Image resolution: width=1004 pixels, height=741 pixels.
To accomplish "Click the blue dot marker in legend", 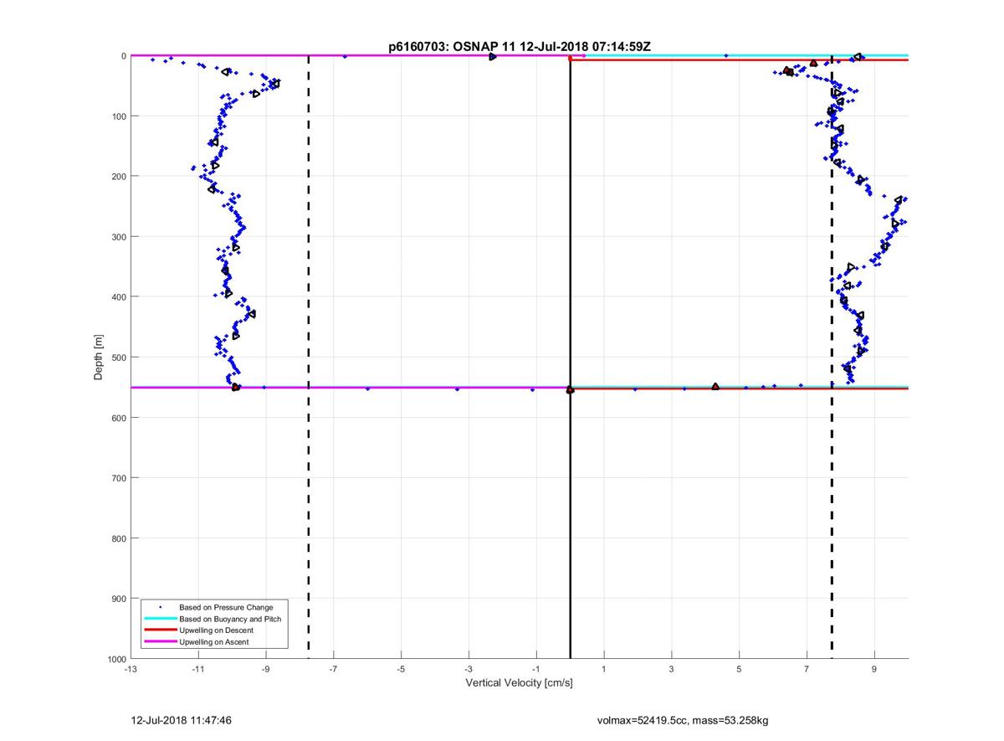I will [160, 607].
